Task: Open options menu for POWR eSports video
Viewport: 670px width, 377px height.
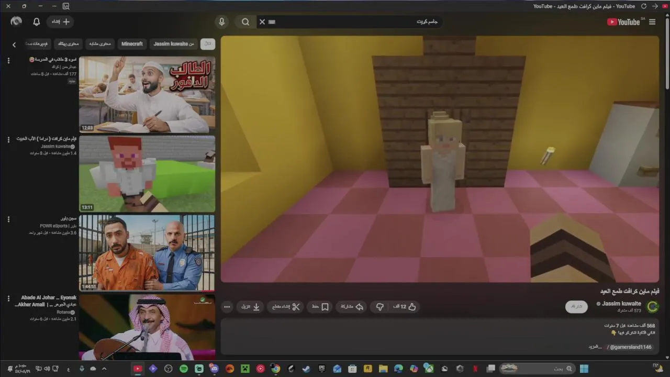Action: tap(8, 219)
